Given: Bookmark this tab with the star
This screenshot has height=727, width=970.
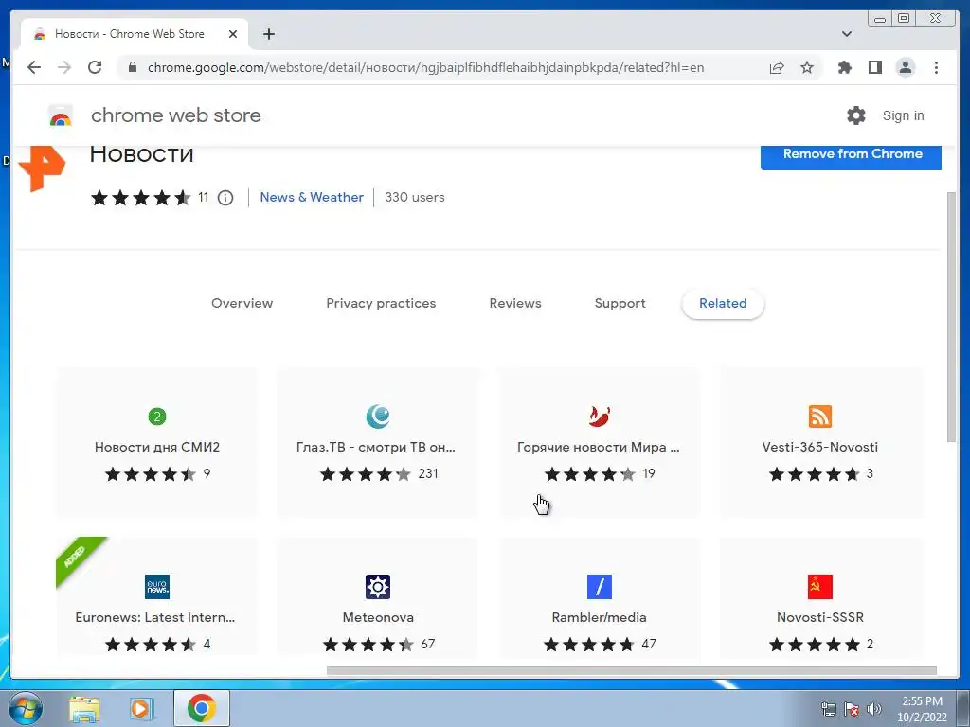Looking at the screenshot, I should pos(807,67).
